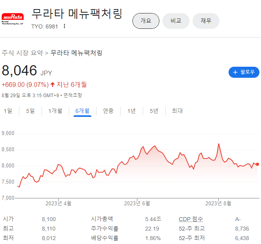The width and height of the screenshot is (261, 244).
Task: Select the 5년 chart range
Action: (x=154, y=111)
